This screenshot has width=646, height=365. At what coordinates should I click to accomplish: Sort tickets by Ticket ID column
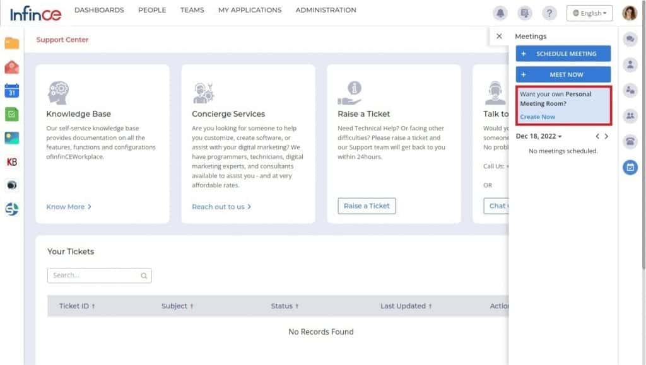77,306
